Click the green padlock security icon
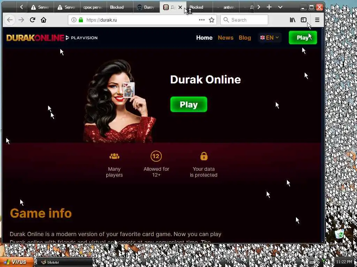The width and height of the screenshot is (357, 267). click(81, 20)
